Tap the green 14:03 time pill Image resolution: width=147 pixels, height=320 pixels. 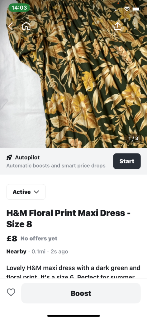click(19, 8)
